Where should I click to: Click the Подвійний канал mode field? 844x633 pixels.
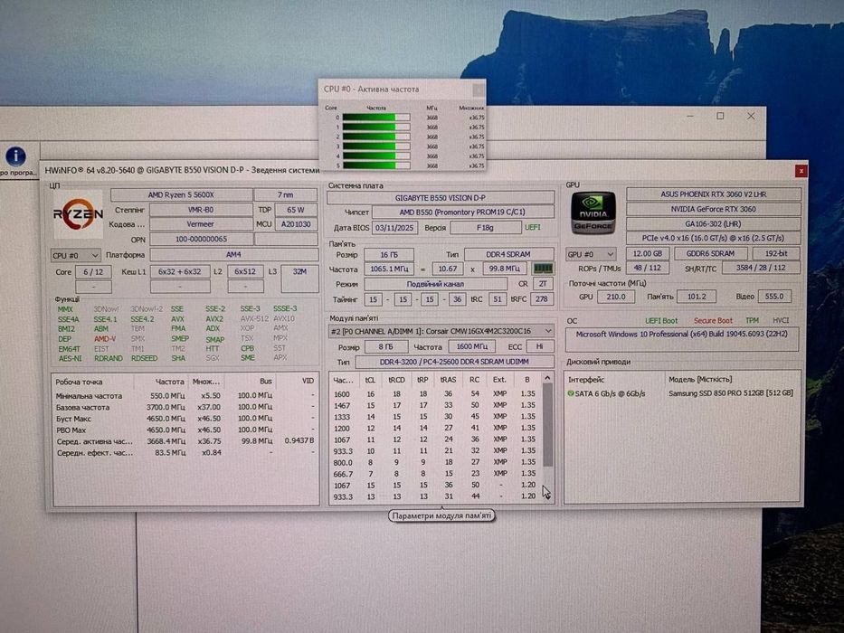(x=435, y=284)
